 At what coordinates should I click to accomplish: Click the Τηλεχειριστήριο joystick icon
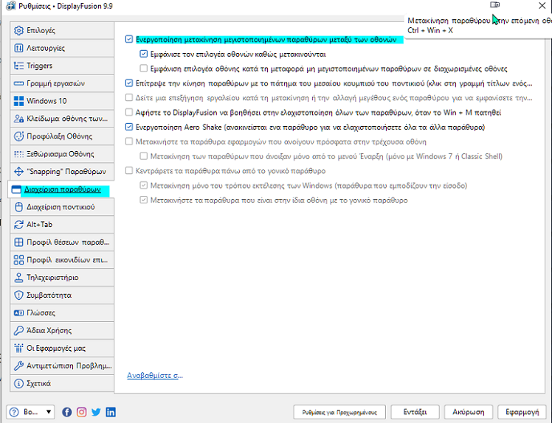click(18, 277)
